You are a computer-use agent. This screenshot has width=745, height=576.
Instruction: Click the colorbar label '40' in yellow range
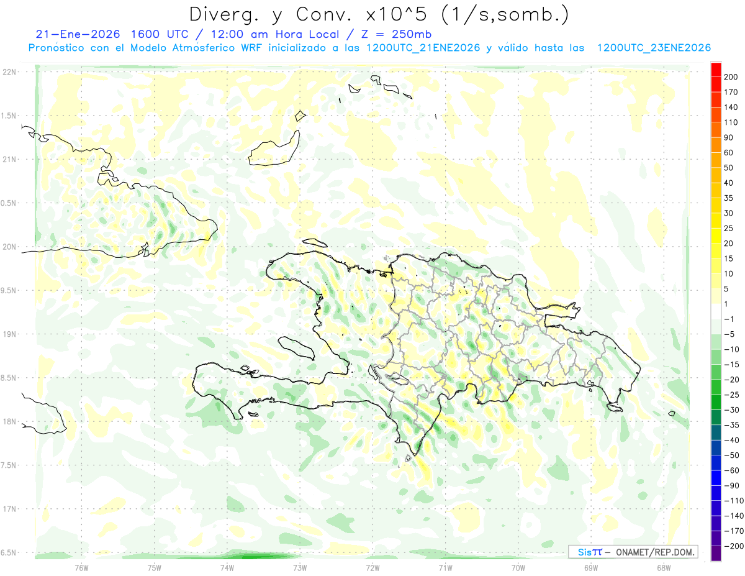pos(729,183)
